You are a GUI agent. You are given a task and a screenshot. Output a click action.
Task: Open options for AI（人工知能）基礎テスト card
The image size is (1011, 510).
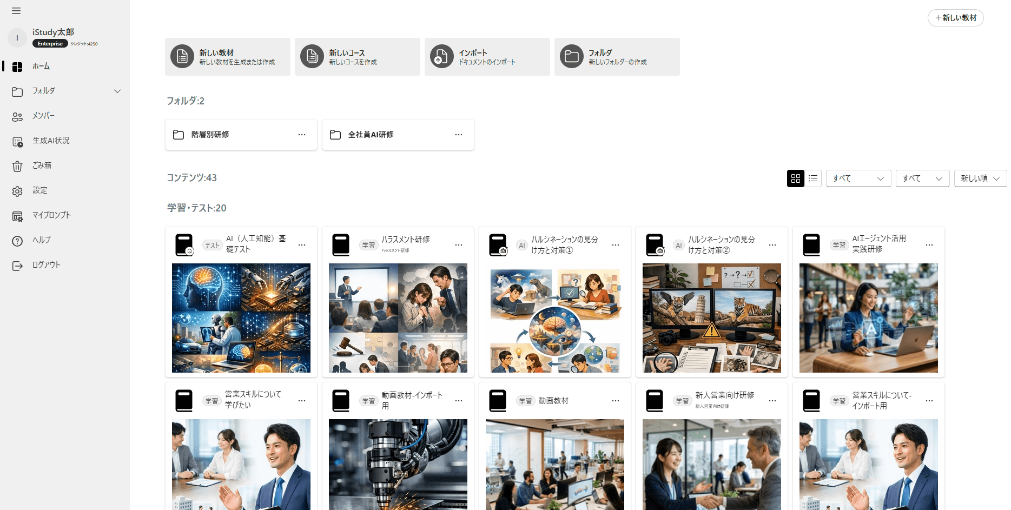click(x=302, y=245)
